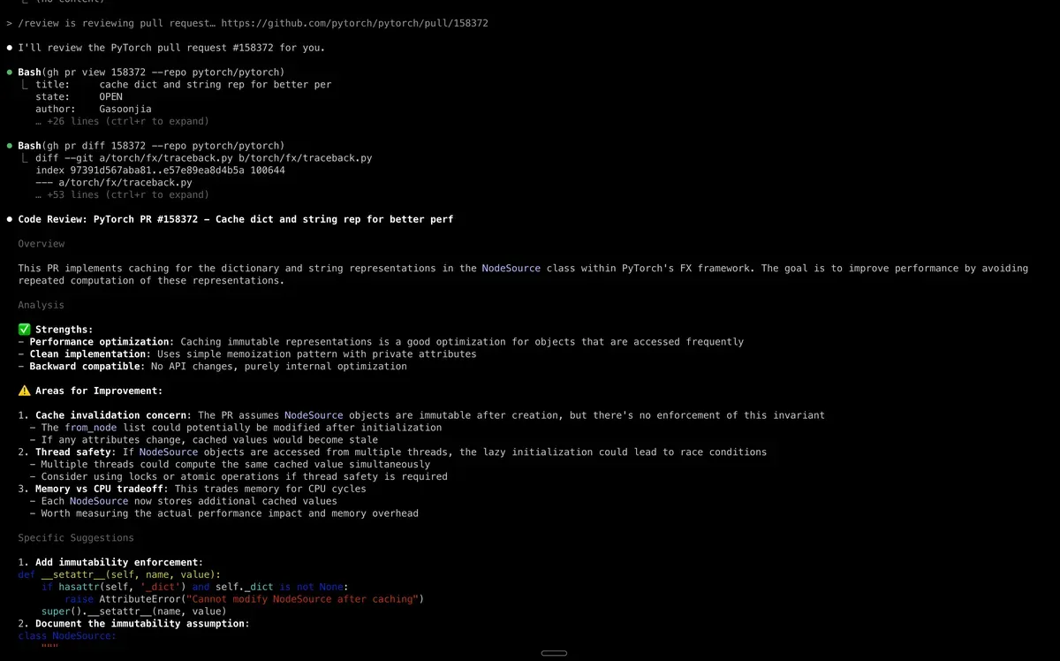Image resolution: width=1060 pixels, height=661 pixels.
Task: Select the Analysis section heading
Action: pos(42,305)
